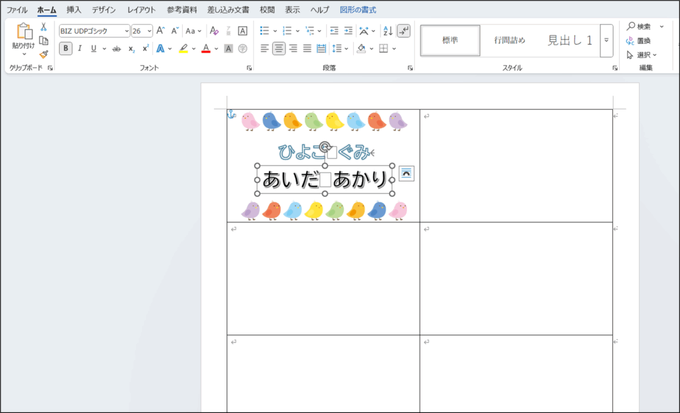Justify the paragraph text
Viewport: 680px width, 413px height.
click(307, 48)
